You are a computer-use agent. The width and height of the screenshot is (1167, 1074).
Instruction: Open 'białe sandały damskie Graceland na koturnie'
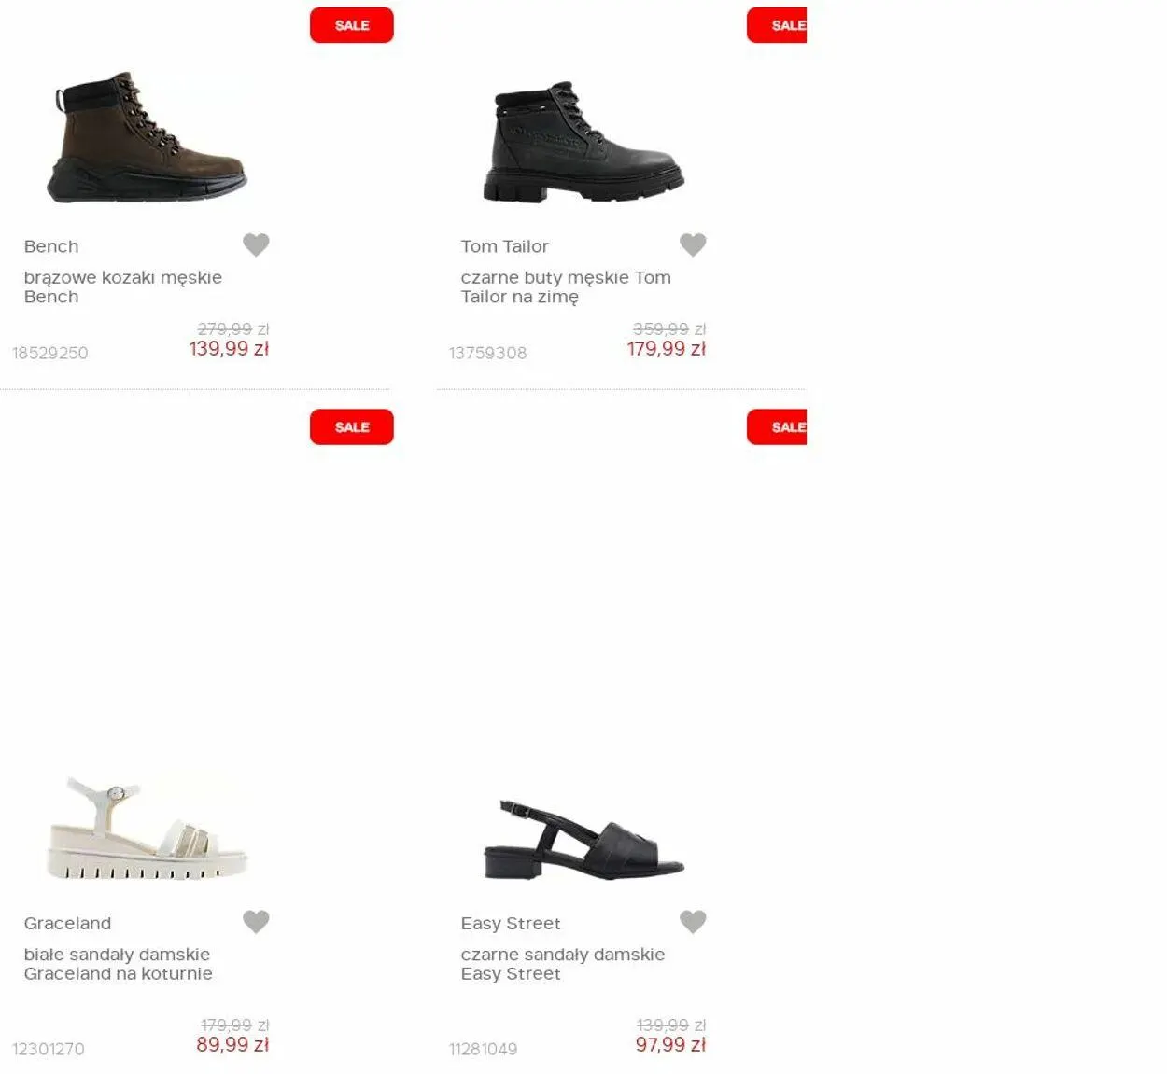click(119, 964)
